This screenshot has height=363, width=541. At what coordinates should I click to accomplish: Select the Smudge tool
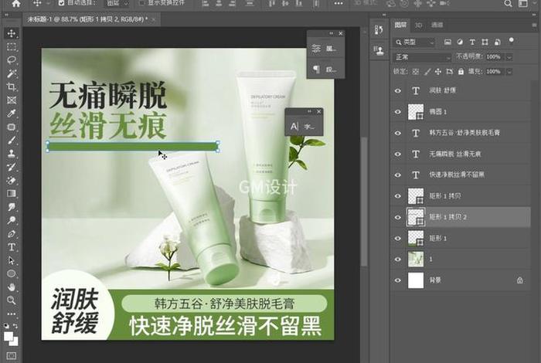(12, 207)
